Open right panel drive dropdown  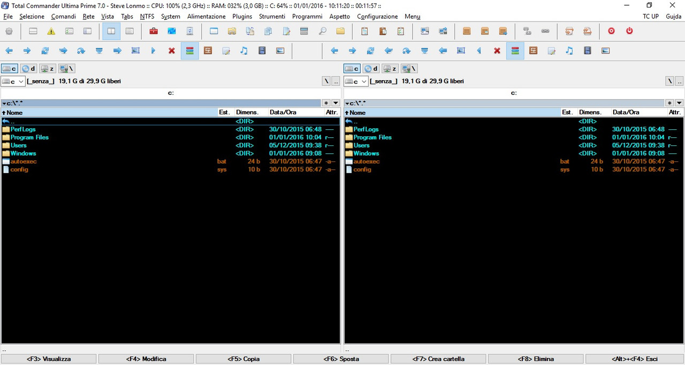pyautogui.click(x=356, y=81)
